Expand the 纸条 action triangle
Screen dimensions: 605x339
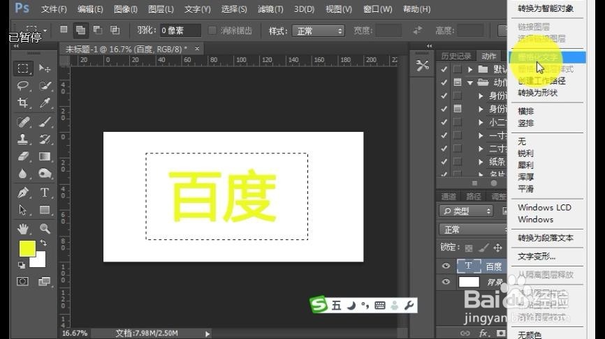click(x=481, y=162)
